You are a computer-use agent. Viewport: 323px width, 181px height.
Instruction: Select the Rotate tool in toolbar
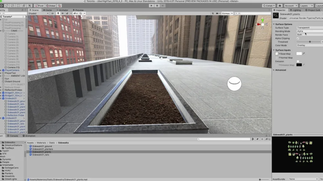coord(7,6)
